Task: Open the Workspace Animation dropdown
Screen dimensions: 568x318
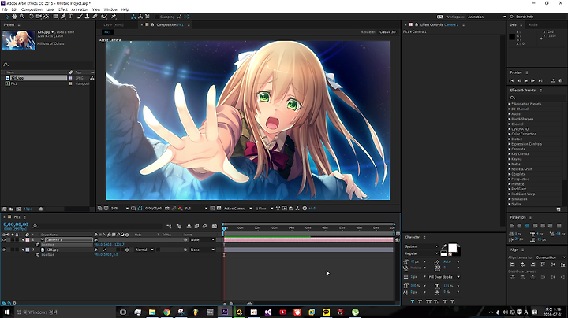Action: [x=487, y=17]
